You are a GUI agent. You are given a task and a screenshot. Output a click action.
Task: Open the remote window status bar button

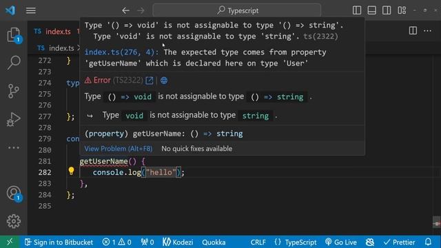10,242
